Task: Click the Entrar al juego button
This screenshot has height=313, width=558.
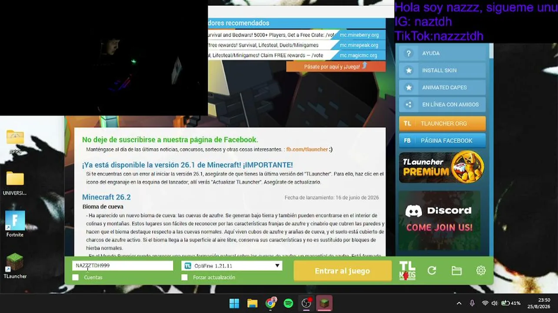Action: (x=342, y=271)
